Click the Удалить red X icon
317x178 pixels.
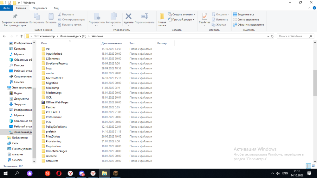[x=128, y=16]
